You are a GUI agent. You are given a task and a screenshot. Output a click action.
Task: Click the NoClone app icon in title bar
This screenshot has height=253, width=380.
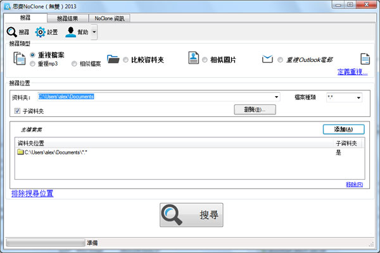(x=7, y=6)
